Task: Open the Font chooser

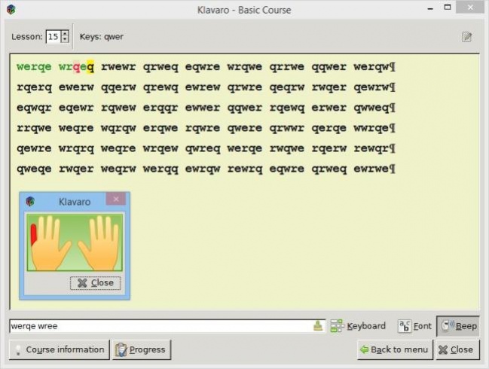Action: click(414, 326)
